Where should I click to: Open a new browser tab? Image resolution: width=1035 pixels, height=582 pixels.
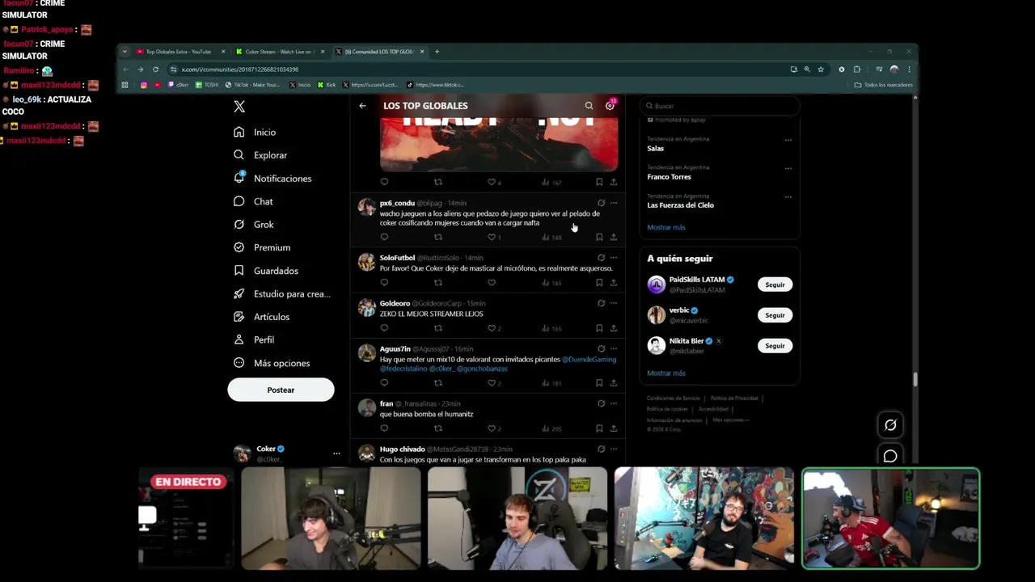[437, 52]
